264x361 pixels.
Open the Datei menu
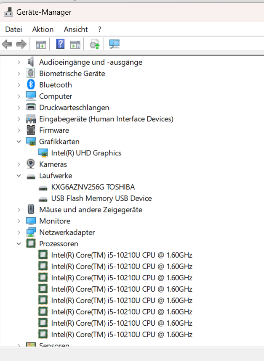coord(13,29)
